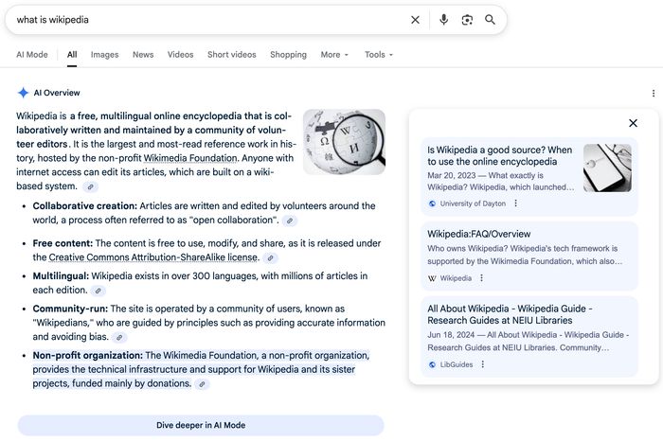Show source link after Collaborative creation
663x442 pixels.
pyautogui.click(x=290, y=221)
